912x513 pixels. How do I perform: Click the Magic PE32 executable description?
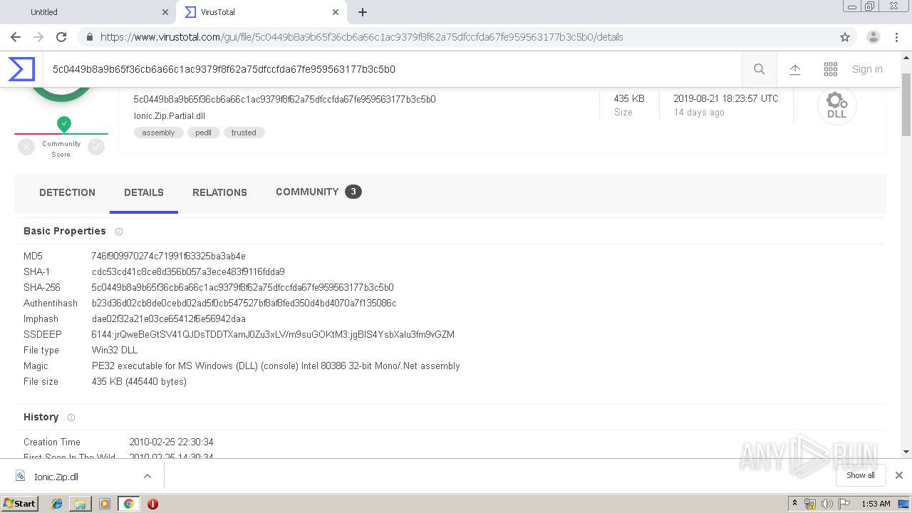pyautogui.click(x=276, y=366)
